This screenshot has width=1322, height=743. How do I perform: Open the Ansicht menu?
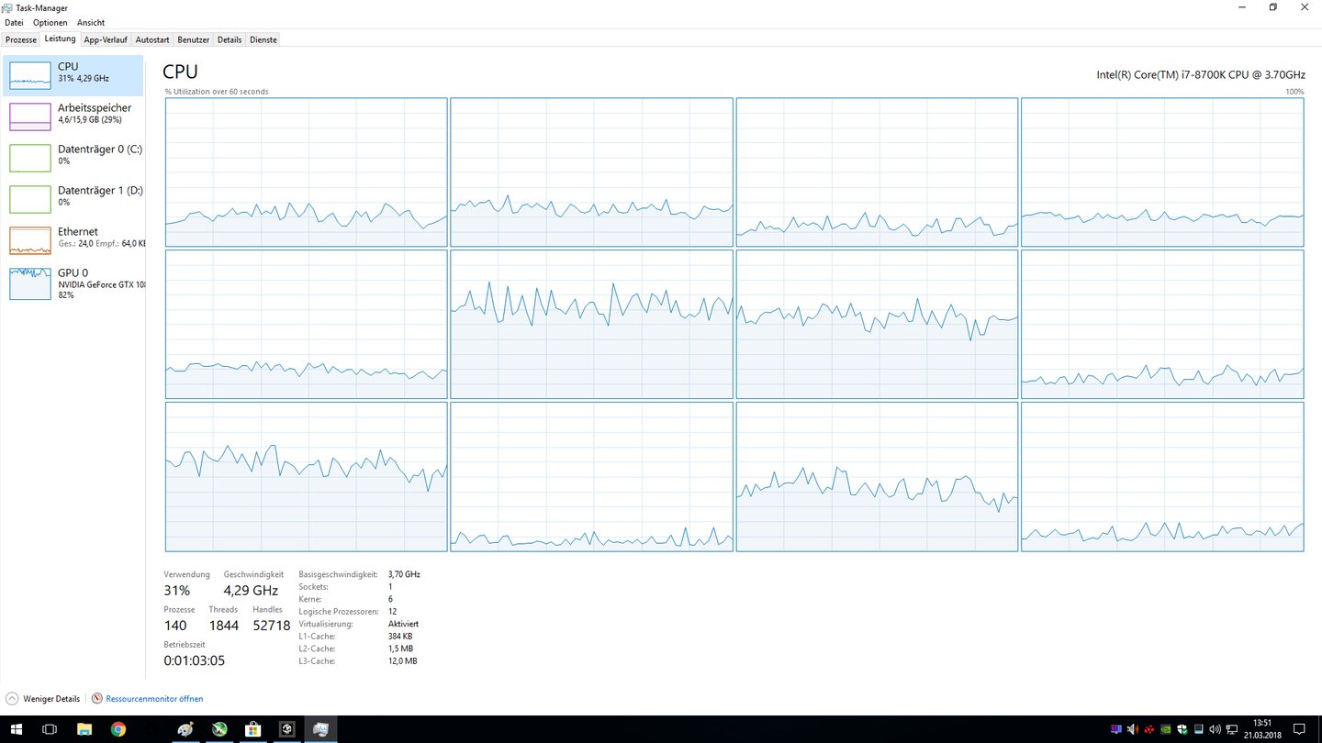point(91,22)
